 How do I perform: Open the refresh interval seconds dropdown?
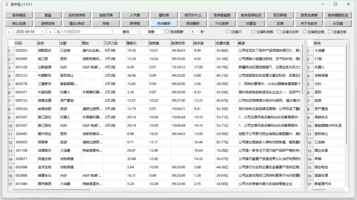pyautogui.click(x=195, y=31)
